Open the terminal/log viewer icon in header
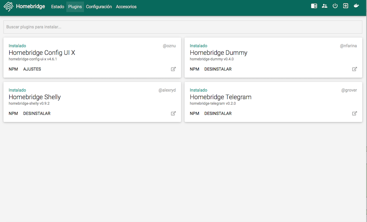The image size is (367, 222). click(314, 6)
